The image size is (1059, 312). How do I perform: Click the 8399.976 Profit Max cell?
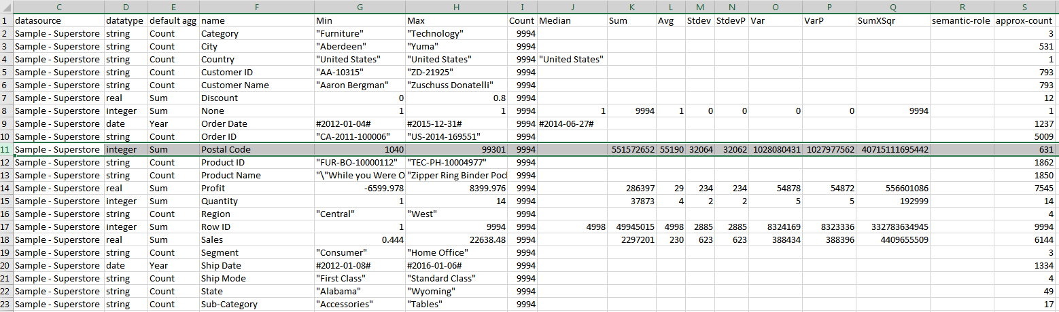pyautogui.click(x=456, y=188)
